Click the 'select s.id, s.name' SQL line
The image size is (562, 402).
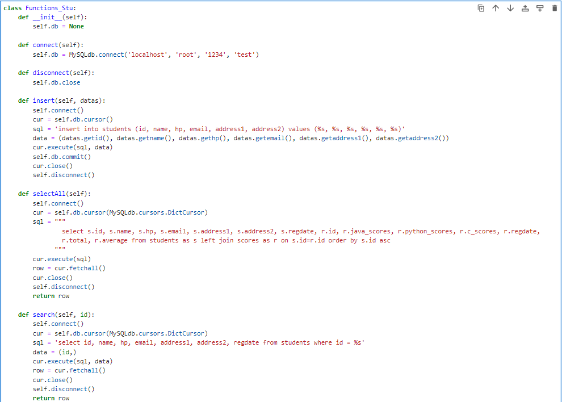click(x=301, y=231)
